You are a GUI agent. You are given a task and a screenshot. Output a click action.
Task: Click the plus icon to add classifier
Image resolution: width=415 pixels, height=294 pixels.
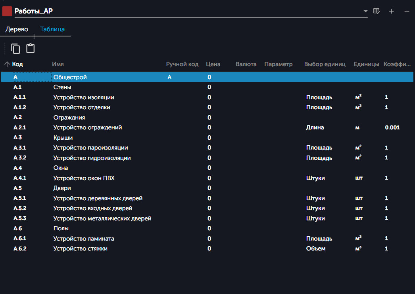(x=392, y=11)
